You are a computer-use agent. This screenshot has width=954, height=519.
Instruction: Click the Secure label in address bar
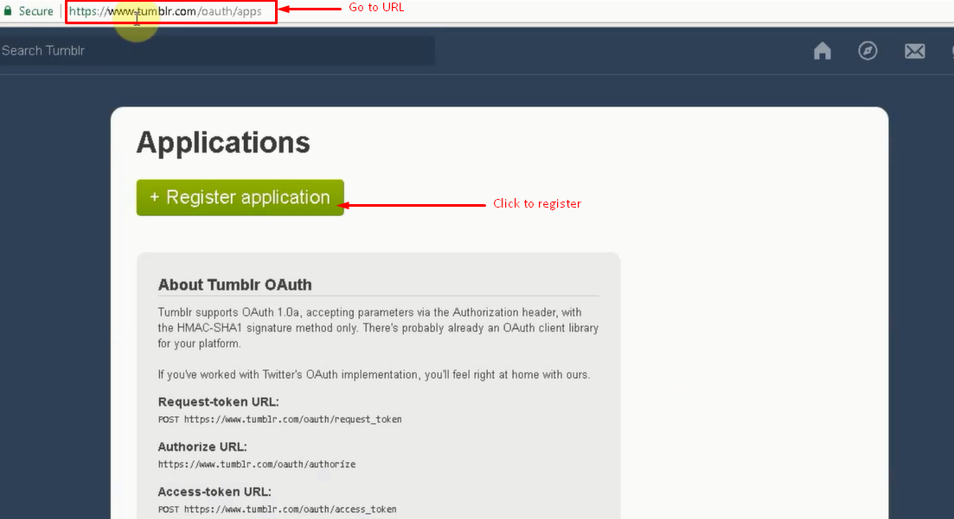coord(36,11)
